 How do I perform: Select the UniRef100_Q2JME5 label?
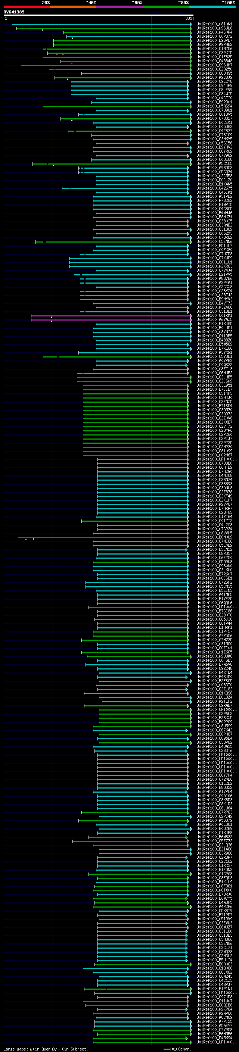[214, 377]
